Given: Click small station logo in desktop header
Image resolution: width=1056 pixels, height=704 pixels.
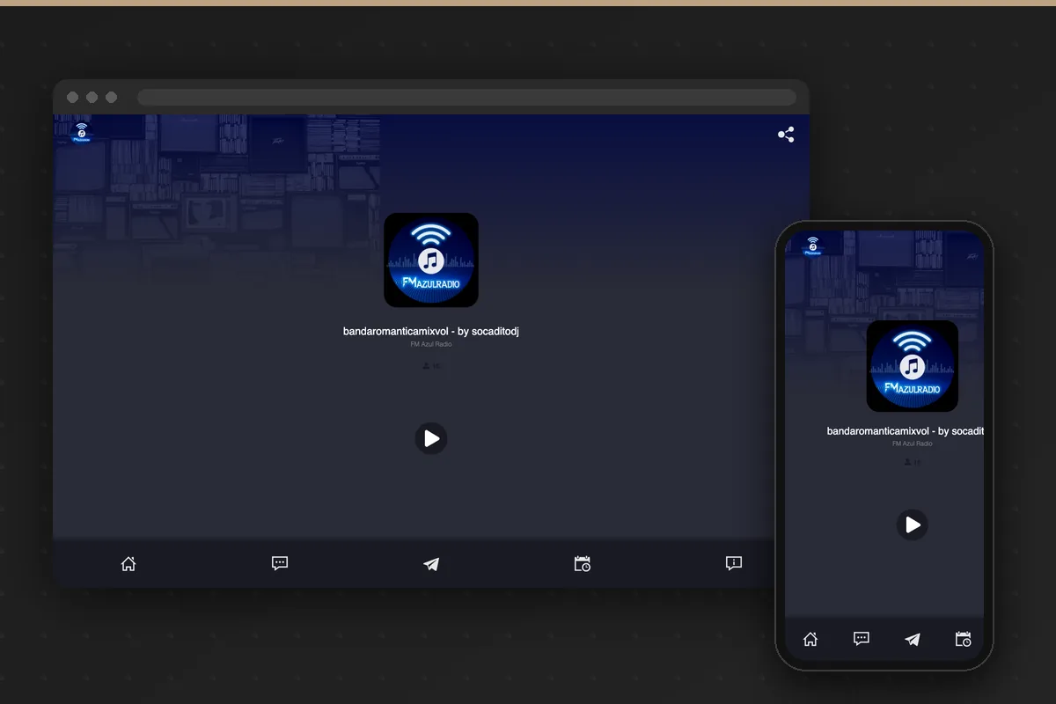Looking at the screenshot, I should [x=82, y=133].
